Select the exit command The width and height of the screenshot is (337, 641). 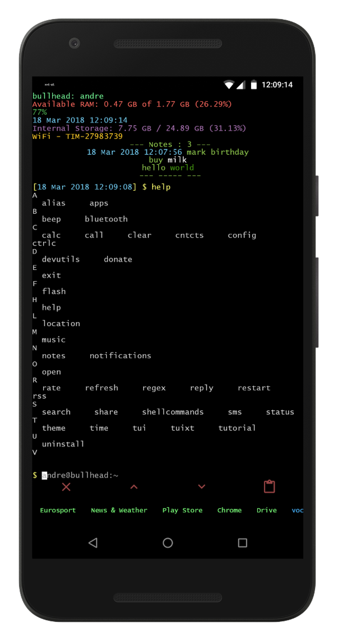51,275
